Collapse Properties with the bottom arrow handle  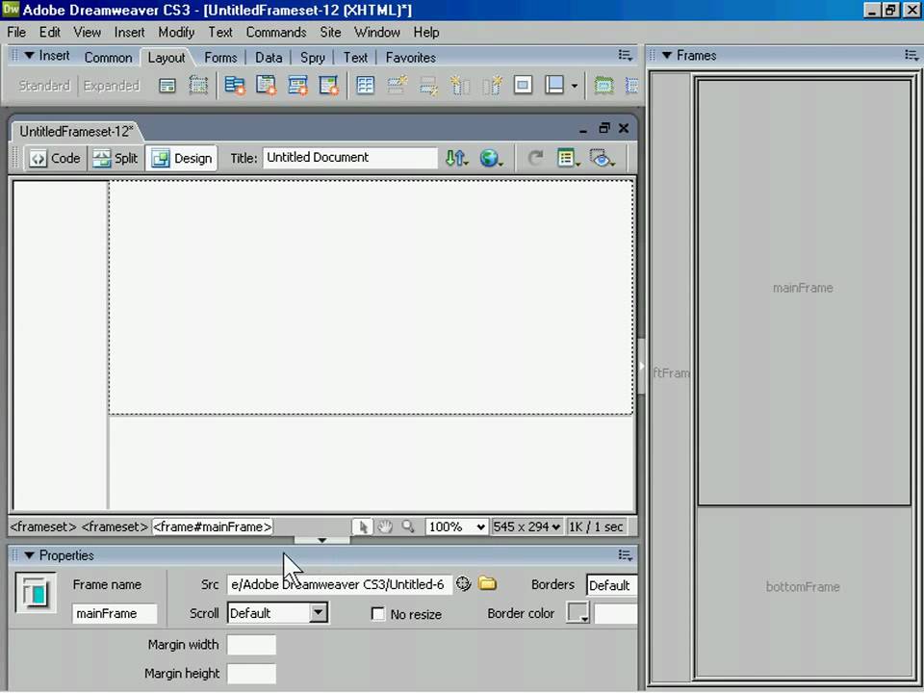321,540
